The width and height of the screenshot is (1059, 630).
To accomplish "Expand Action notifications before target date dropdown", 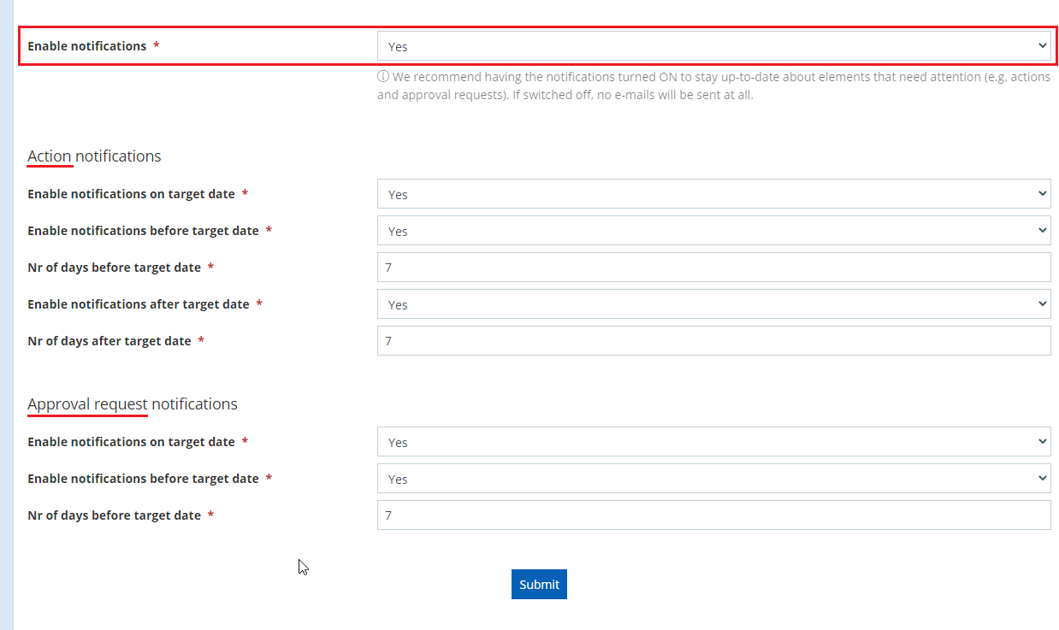I will click(713, 231).
